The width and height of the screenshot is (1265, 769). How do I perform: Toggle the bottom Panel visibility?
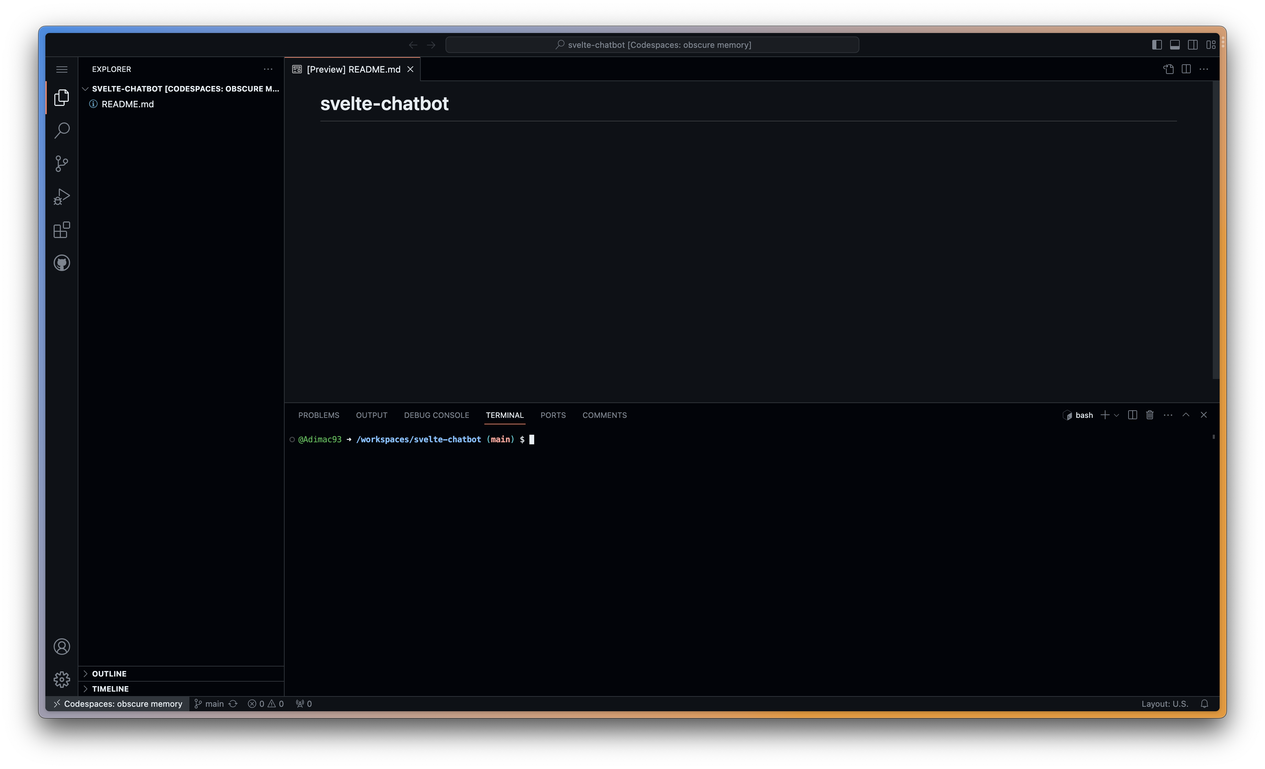pos(1175,45)
